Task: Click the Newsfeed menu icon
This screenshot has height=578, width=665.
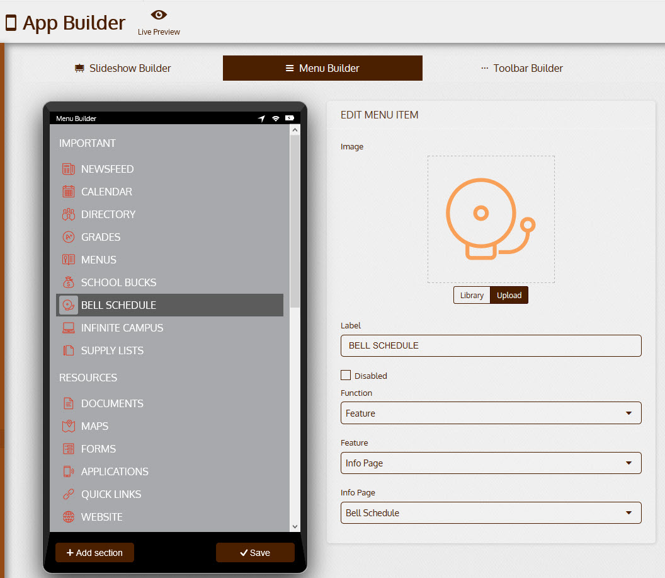Action: click(68, 169)
